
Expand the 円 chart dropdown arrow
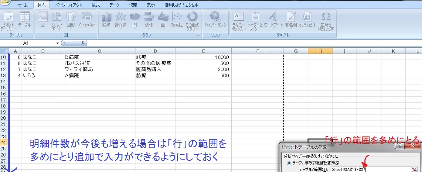coord(135,29)
